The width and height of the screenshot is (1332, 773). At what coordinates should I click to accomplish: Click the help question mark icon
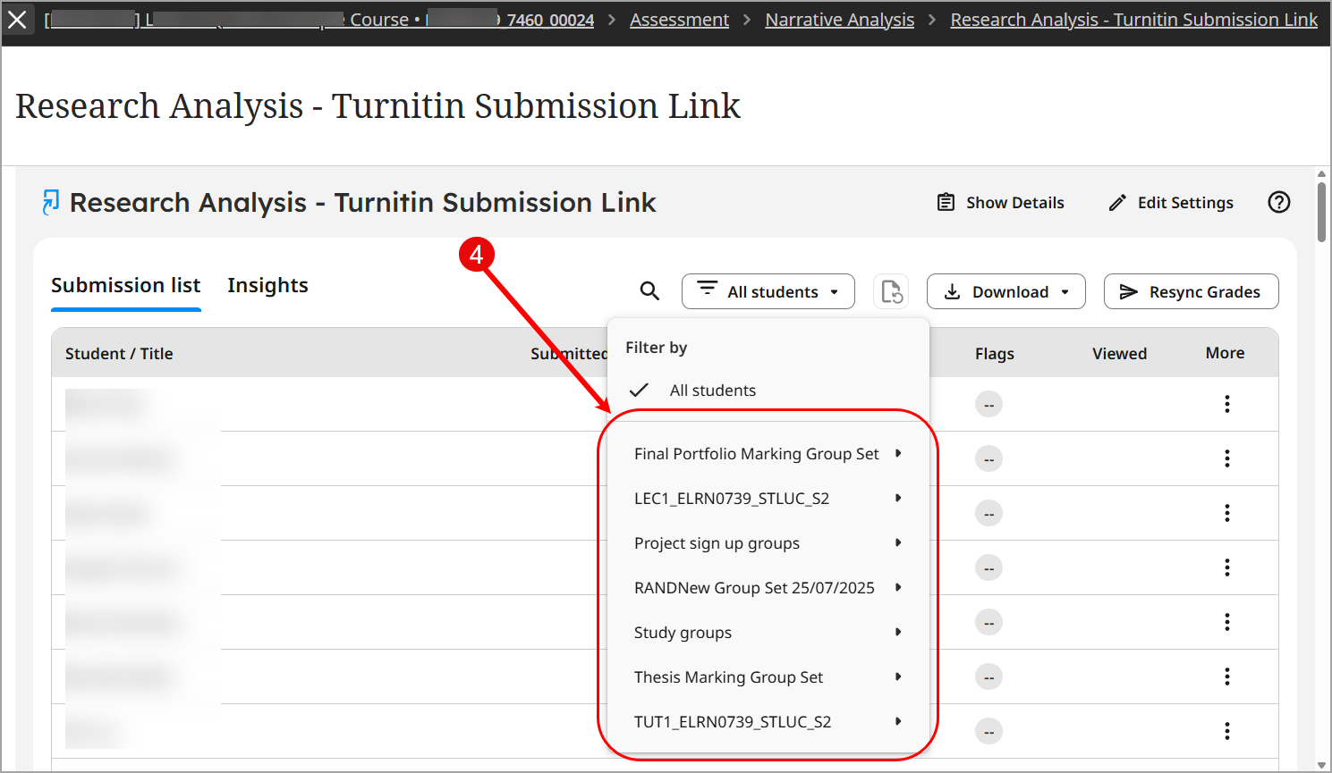click(1279, 202)
